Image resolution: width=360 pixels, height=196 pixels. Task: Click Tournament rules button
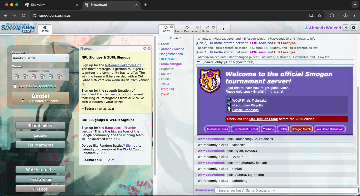pyautogui.click(x=217, y=129)
